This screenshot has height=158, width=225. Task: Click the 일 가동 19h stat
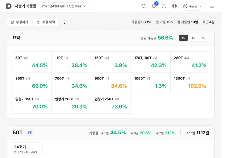(x=164, y=22)
